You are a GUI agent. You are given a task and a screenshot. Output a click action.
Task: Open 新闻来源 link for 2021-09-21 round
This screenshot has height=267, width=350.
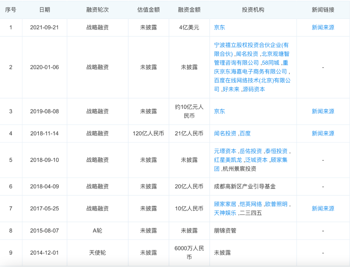point(323,28)
